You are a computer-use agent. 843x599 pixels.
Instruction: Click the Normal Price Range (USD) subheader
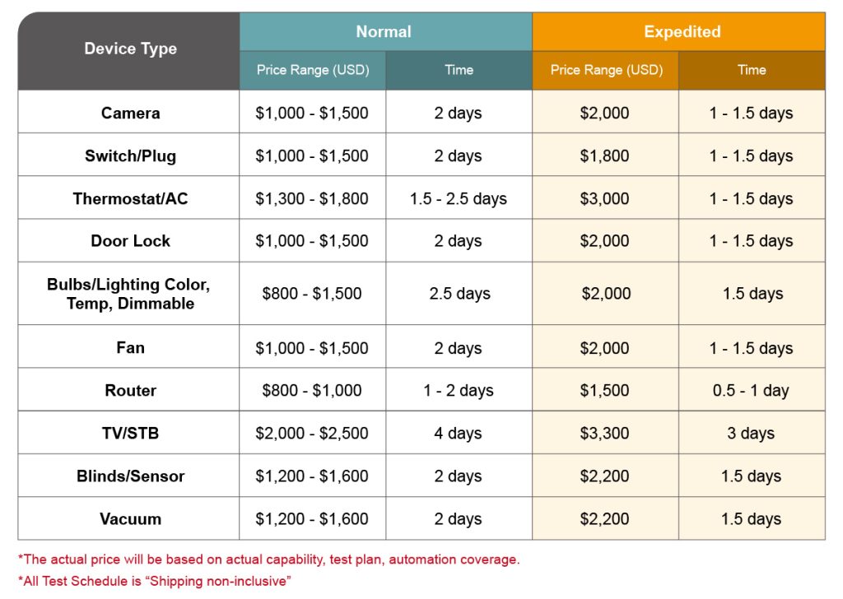(x=312, y=71)
